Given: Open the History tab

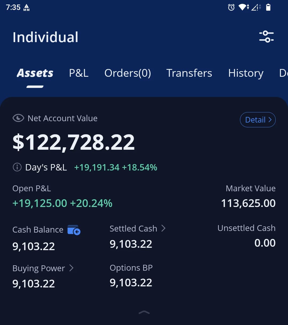Looking at the screenshot, I should pos(246,73).
